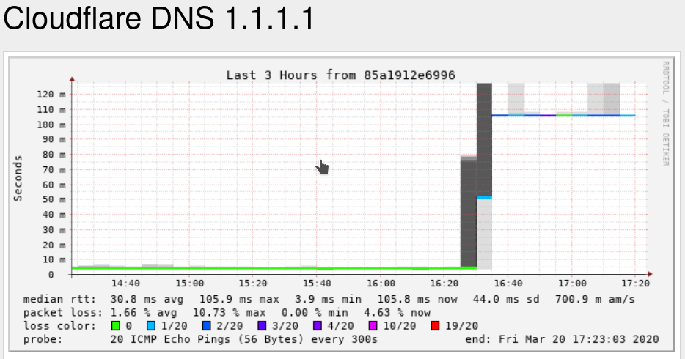685x359 pixels.
Task: Click the '15:00' time axis label
Action: 190,284
